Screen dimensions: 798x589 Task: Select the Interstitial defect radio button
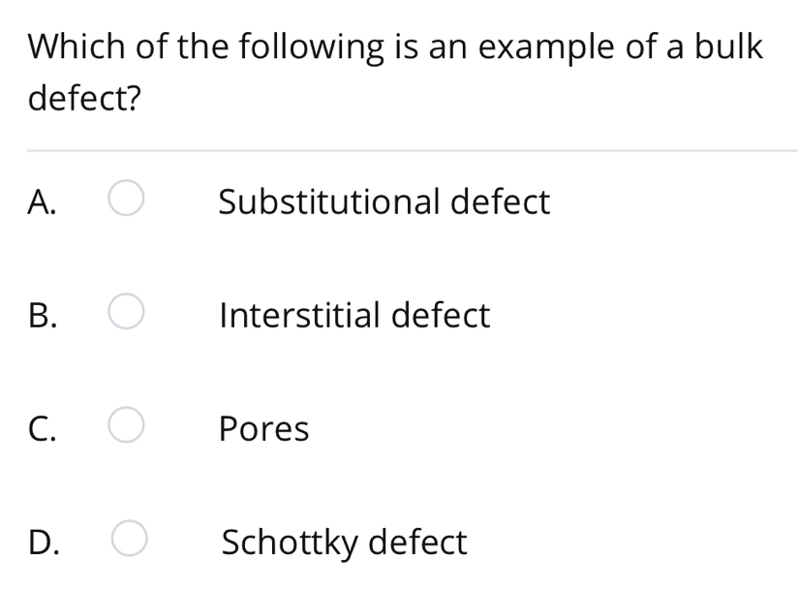pos(126,315)
